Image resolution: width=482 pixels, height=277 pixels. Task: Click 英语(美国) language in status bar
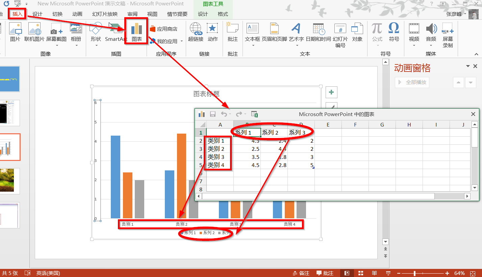(x=48, y=273)
